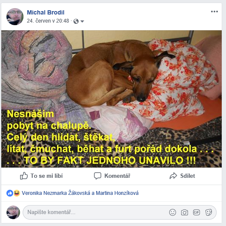This screenshot has height=226, width=226.
Task: Click the Komentář button
Action: point(112,176)
